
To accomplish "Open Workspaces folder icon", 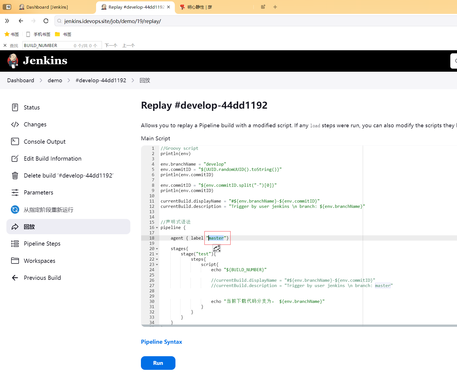I will [x=15, y=261].
